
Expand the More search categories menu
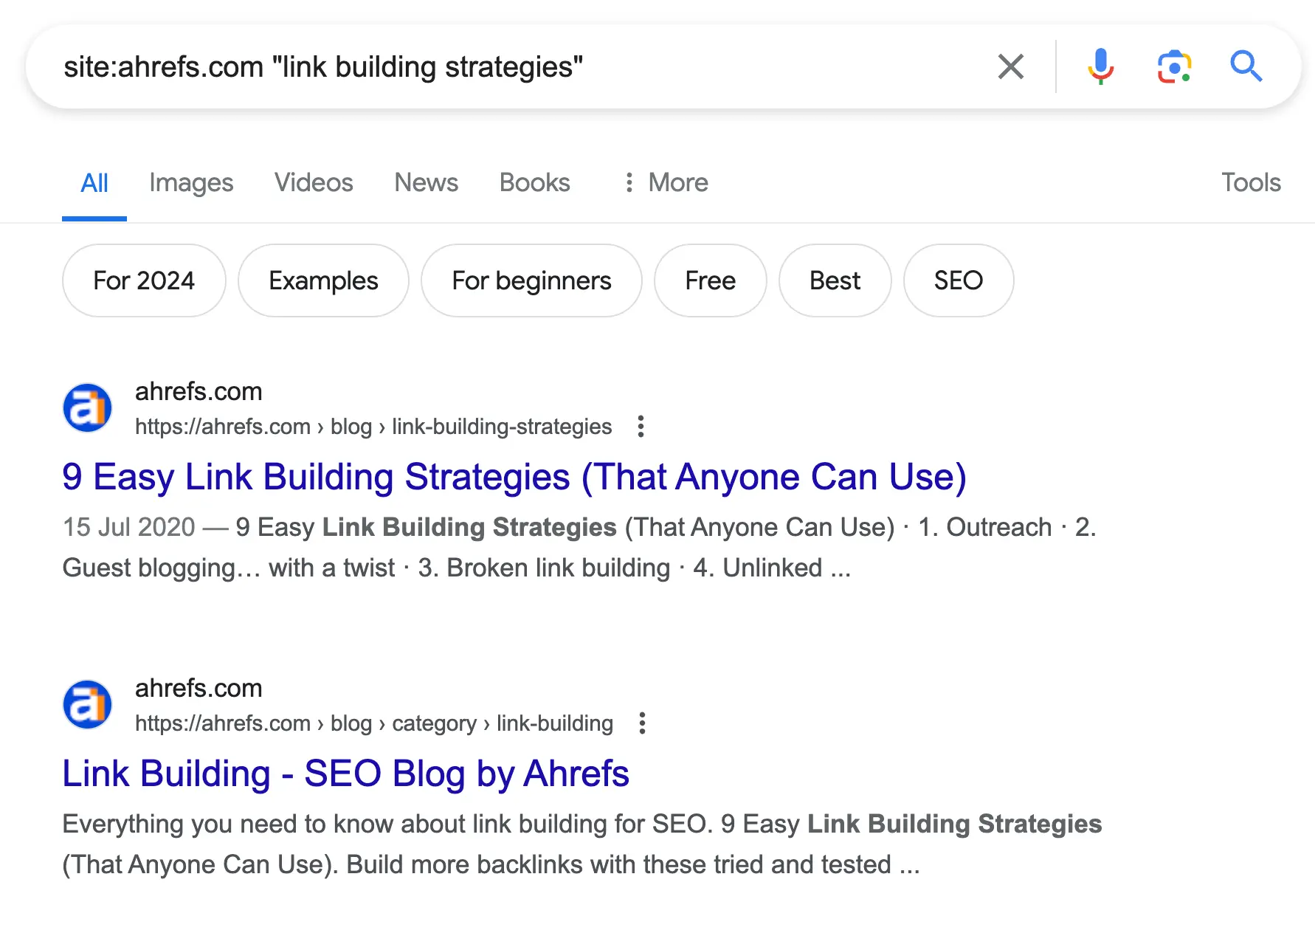(x=666, y=182)
